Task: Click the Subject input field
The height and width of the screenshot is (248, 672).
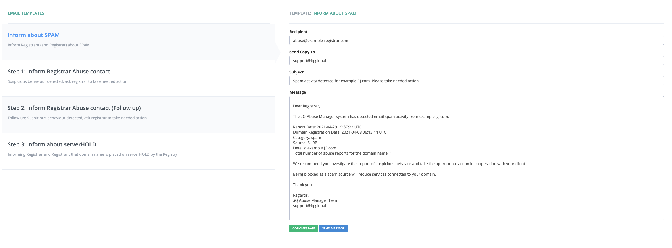Action: tap(476, 81)
